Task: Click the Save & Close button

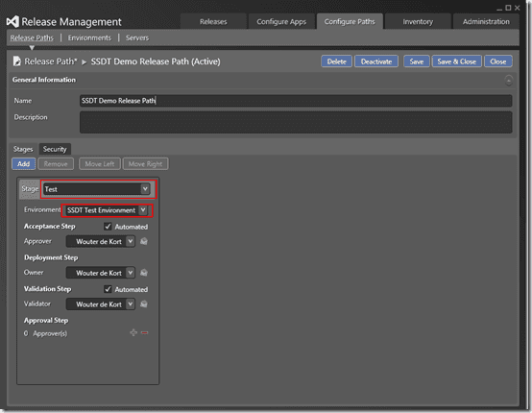Action: pos(456,61)
